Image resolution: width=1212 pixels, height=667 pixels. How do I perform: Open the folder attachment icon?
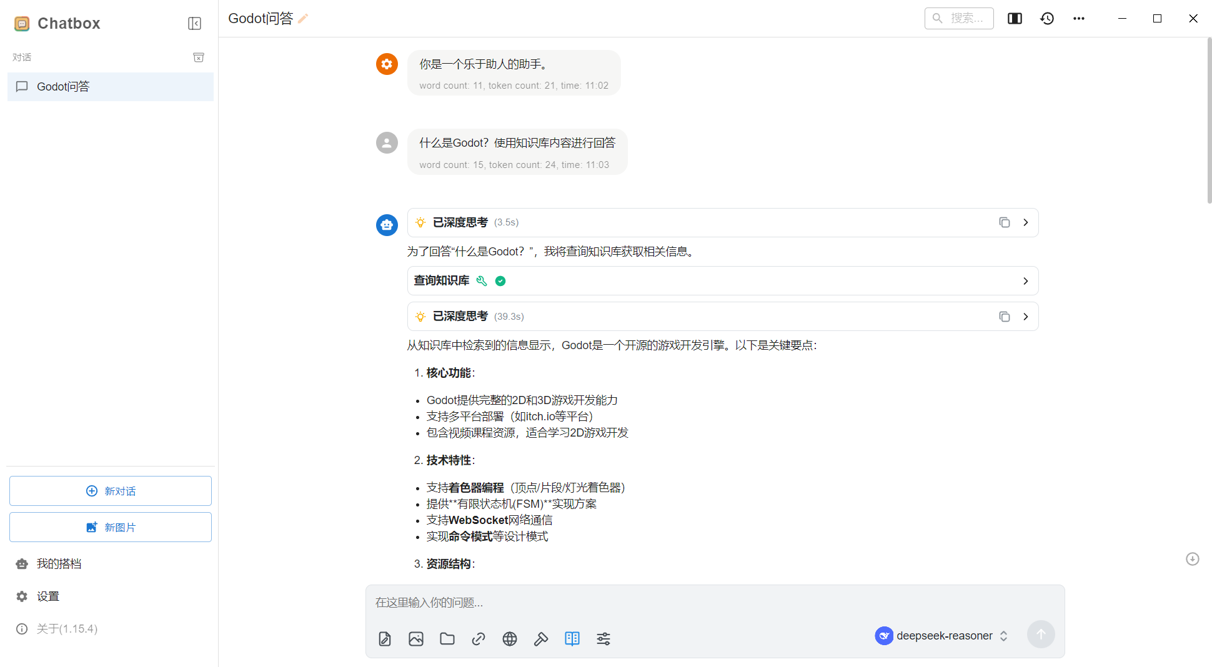[447, 638]
